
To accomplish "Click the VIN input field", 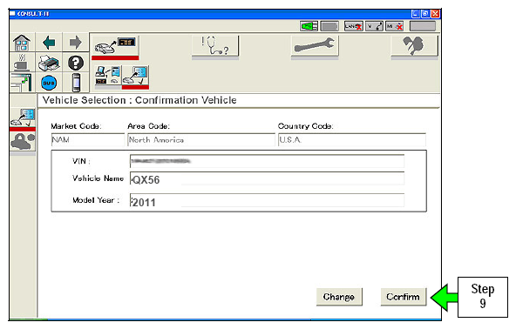I will 267,161.
